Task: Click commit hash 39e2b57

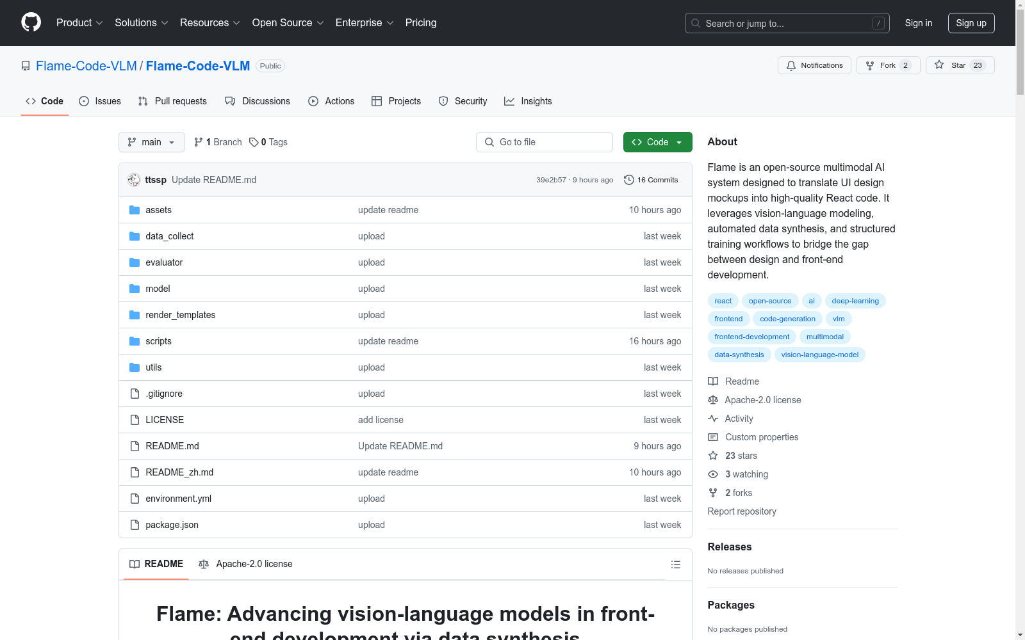Action: pos(551,180)
